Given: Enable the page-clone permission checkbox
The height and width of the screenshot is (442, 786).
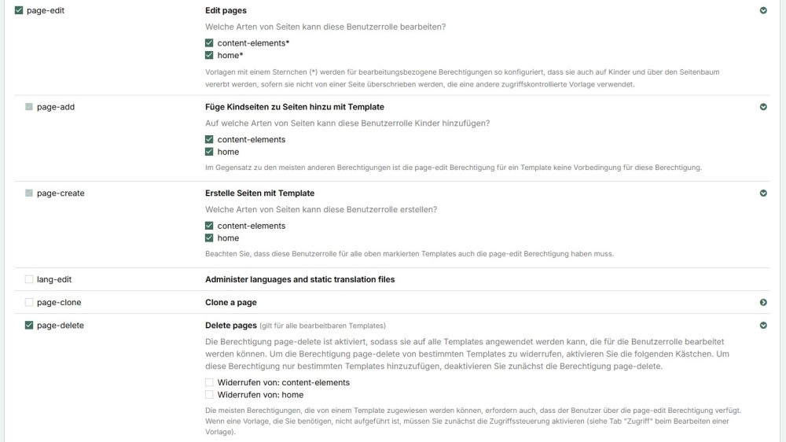Looking at the screenshot, I should point(29,303).
